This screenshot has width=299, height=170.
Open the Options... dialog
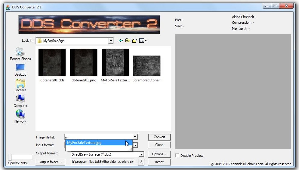coord(159,154)
